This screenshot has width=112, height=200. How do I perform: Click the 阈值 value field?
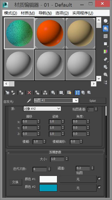point(83,168)
